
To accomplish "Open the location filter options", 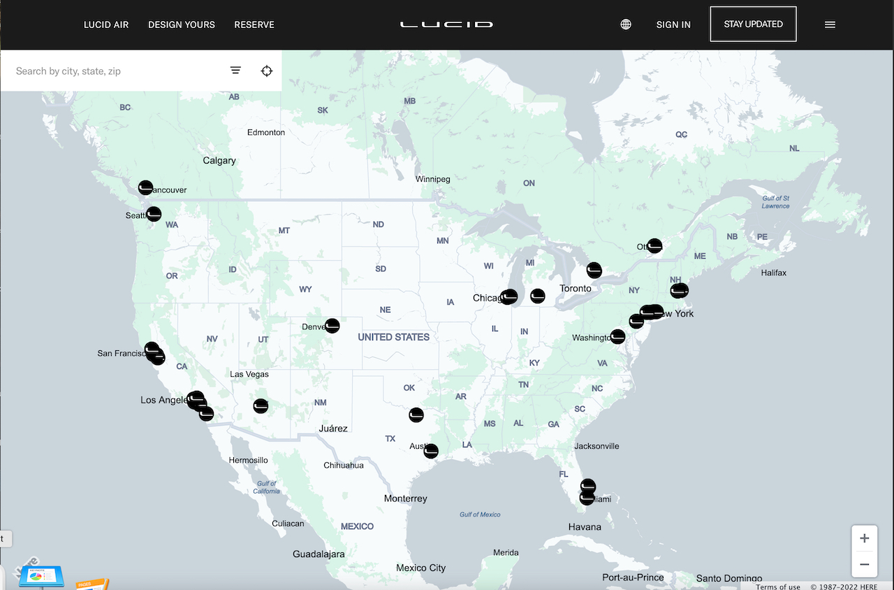I will pos(235,71).
